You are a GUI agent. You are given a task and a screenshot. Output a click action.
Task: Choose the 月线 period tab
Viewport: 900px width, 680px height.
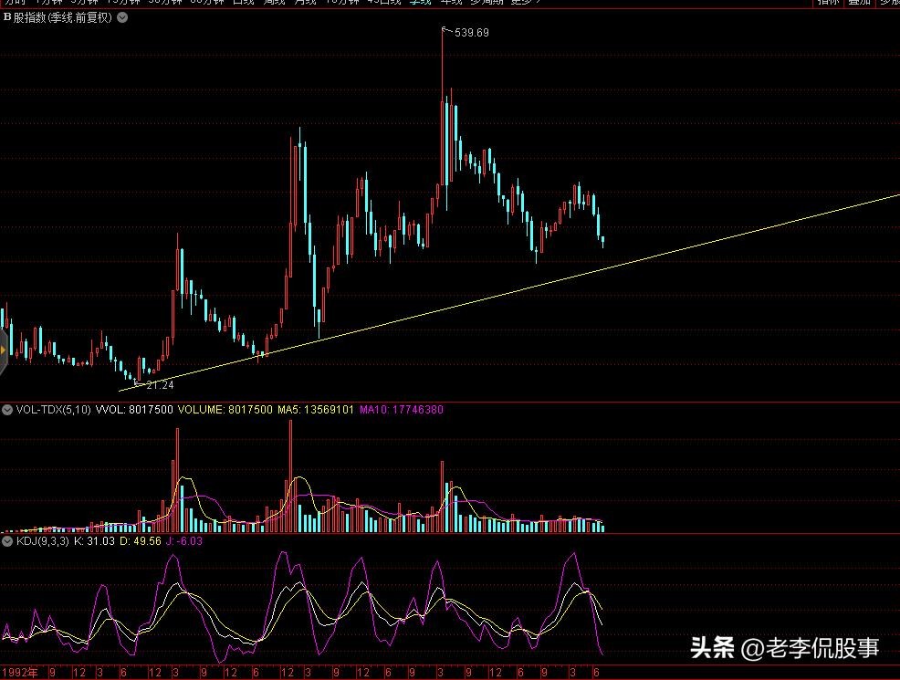304,3
